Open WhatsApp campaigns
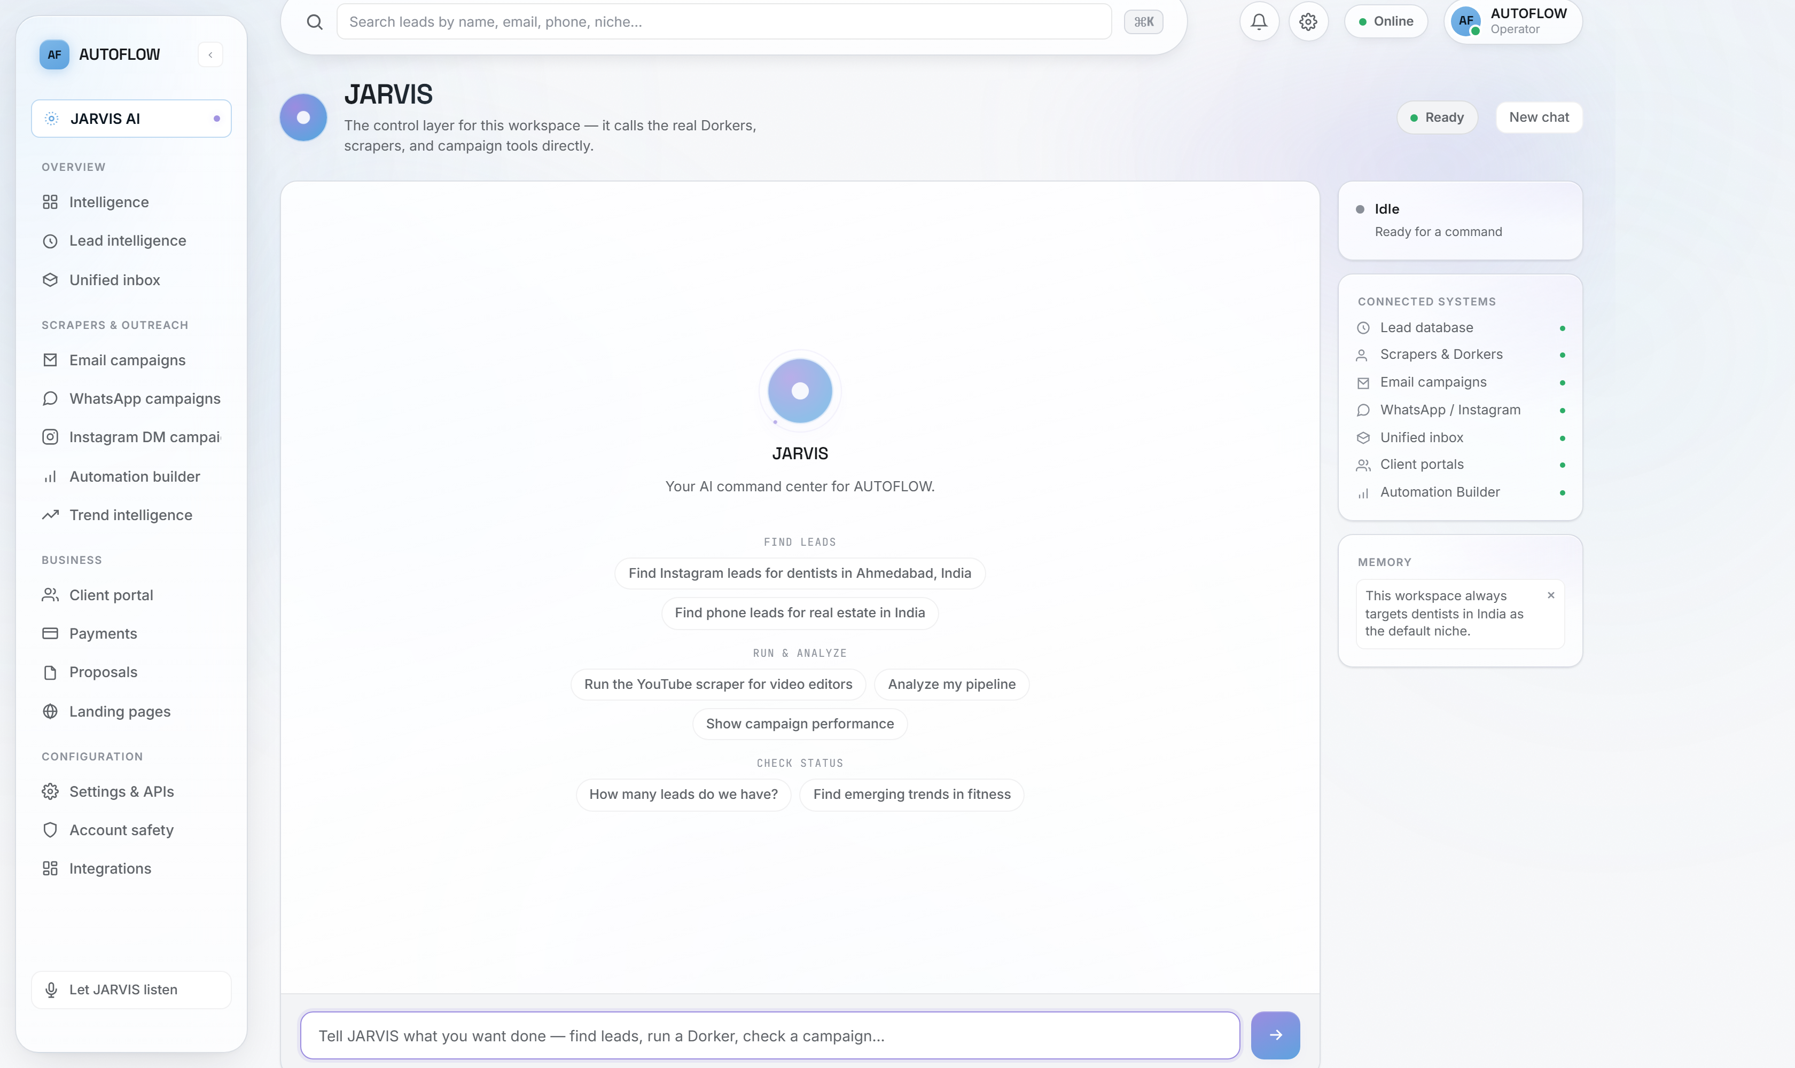 tap(131, 399)
